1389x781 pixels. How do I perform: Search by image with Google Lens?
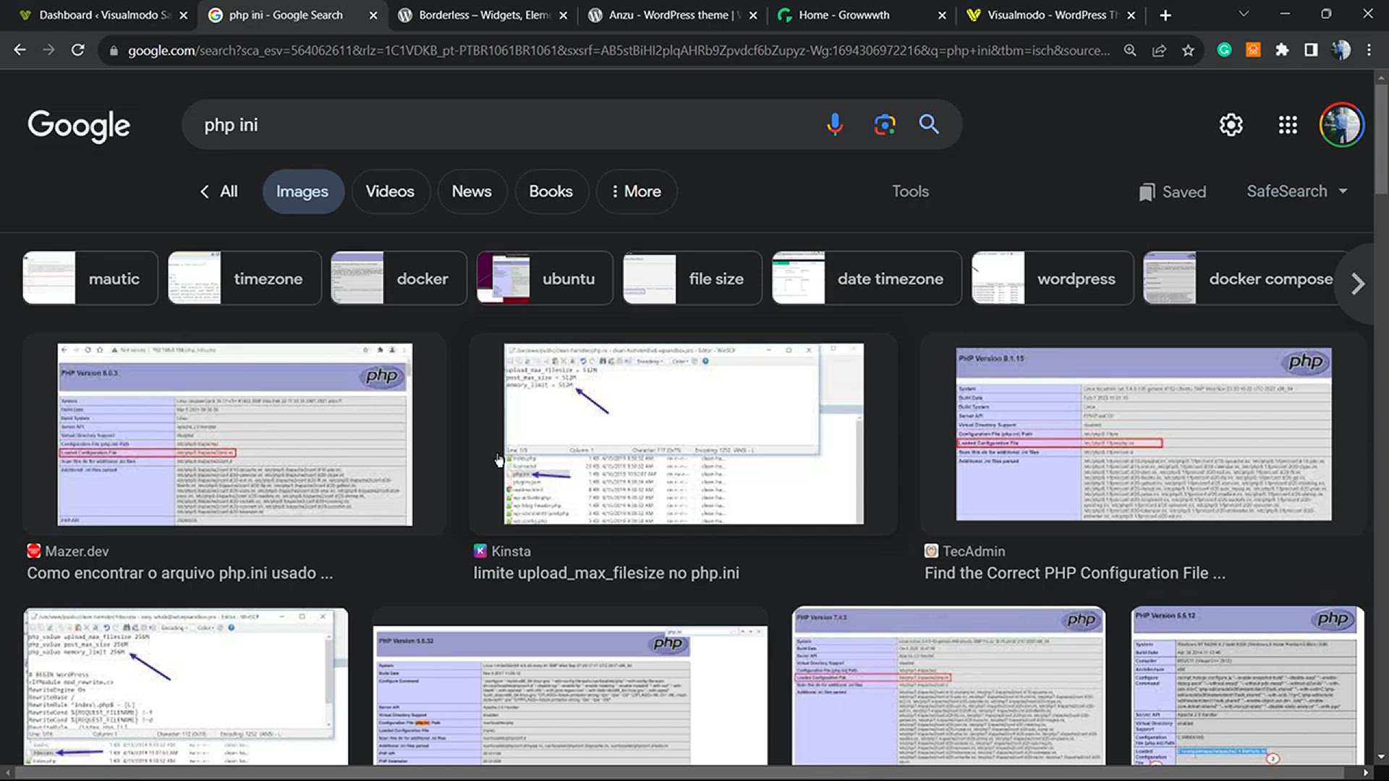click(x=884, y=124)
